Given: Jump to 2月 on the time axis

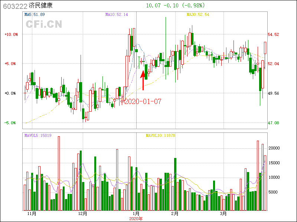Looking at the screenshot, I should pos(175,214).
